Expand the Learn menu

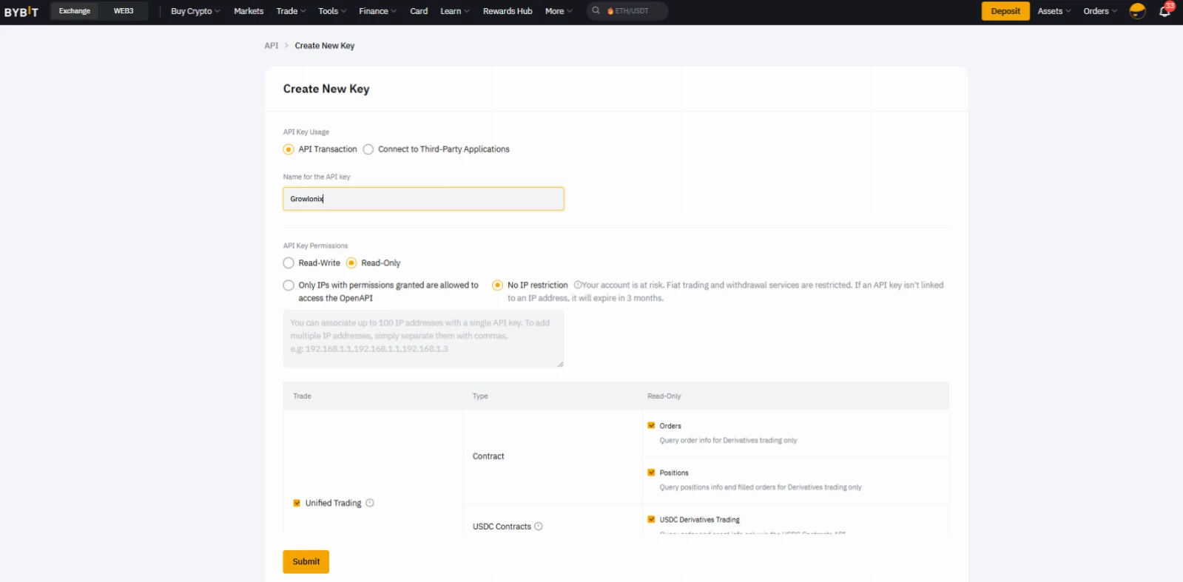(454, 11)
